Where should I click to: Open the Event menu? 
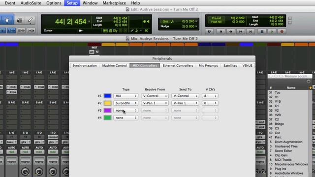tap(10, 3)
